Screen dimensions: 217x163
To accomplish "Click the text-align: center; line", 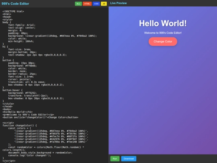I will click(22, 28).
